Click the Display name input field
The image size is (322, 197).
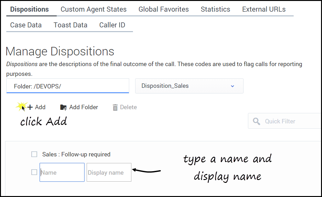109,172
